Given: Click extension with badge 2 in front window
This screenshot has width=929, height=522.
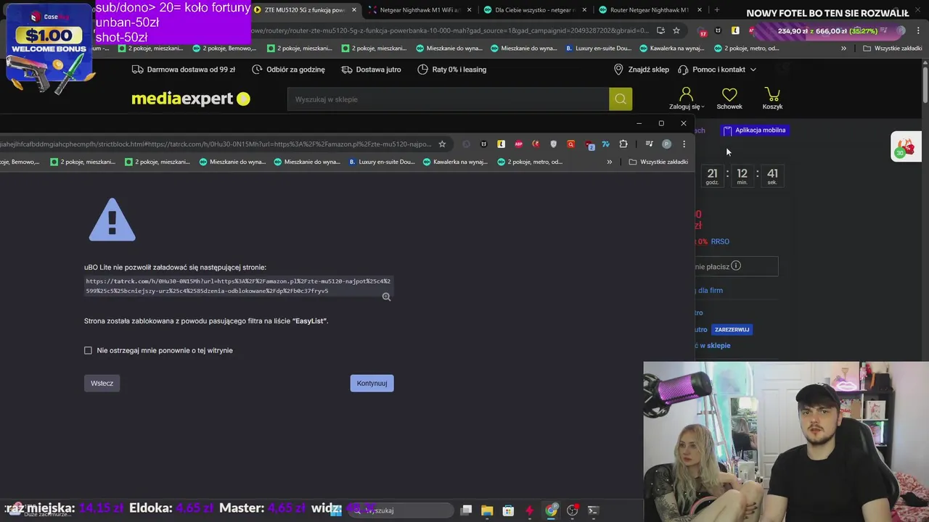Looking at the screenshot, I should [x=589, y=144].
